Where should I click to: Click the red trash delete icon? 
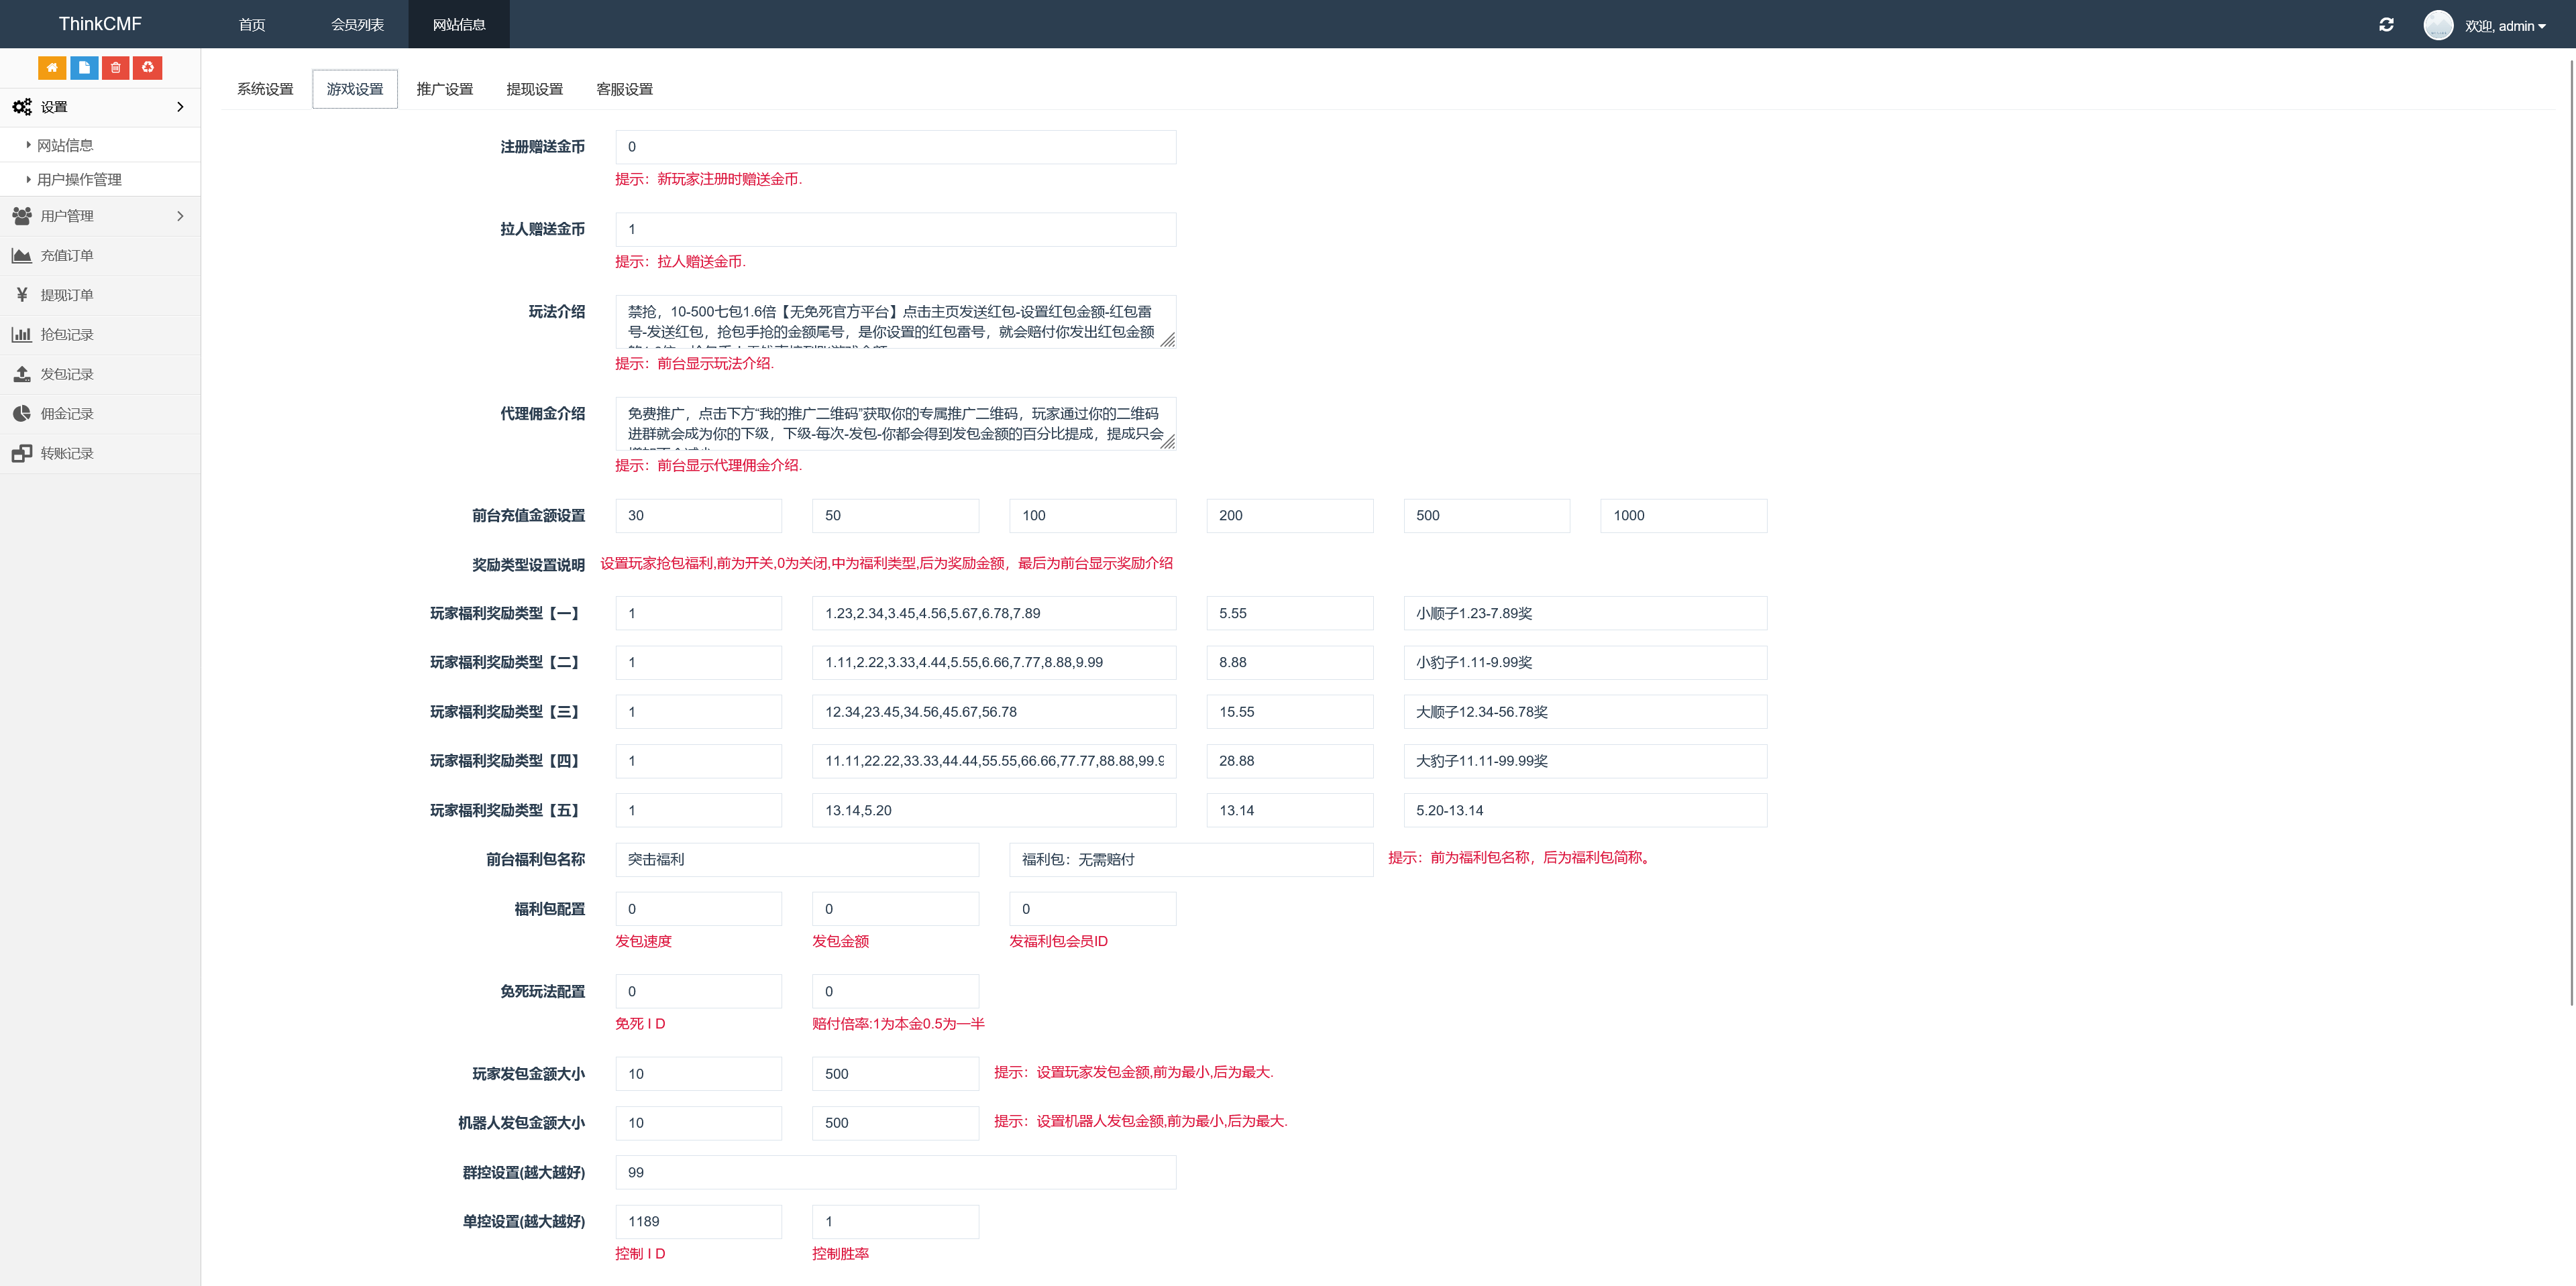pos(116,67)
